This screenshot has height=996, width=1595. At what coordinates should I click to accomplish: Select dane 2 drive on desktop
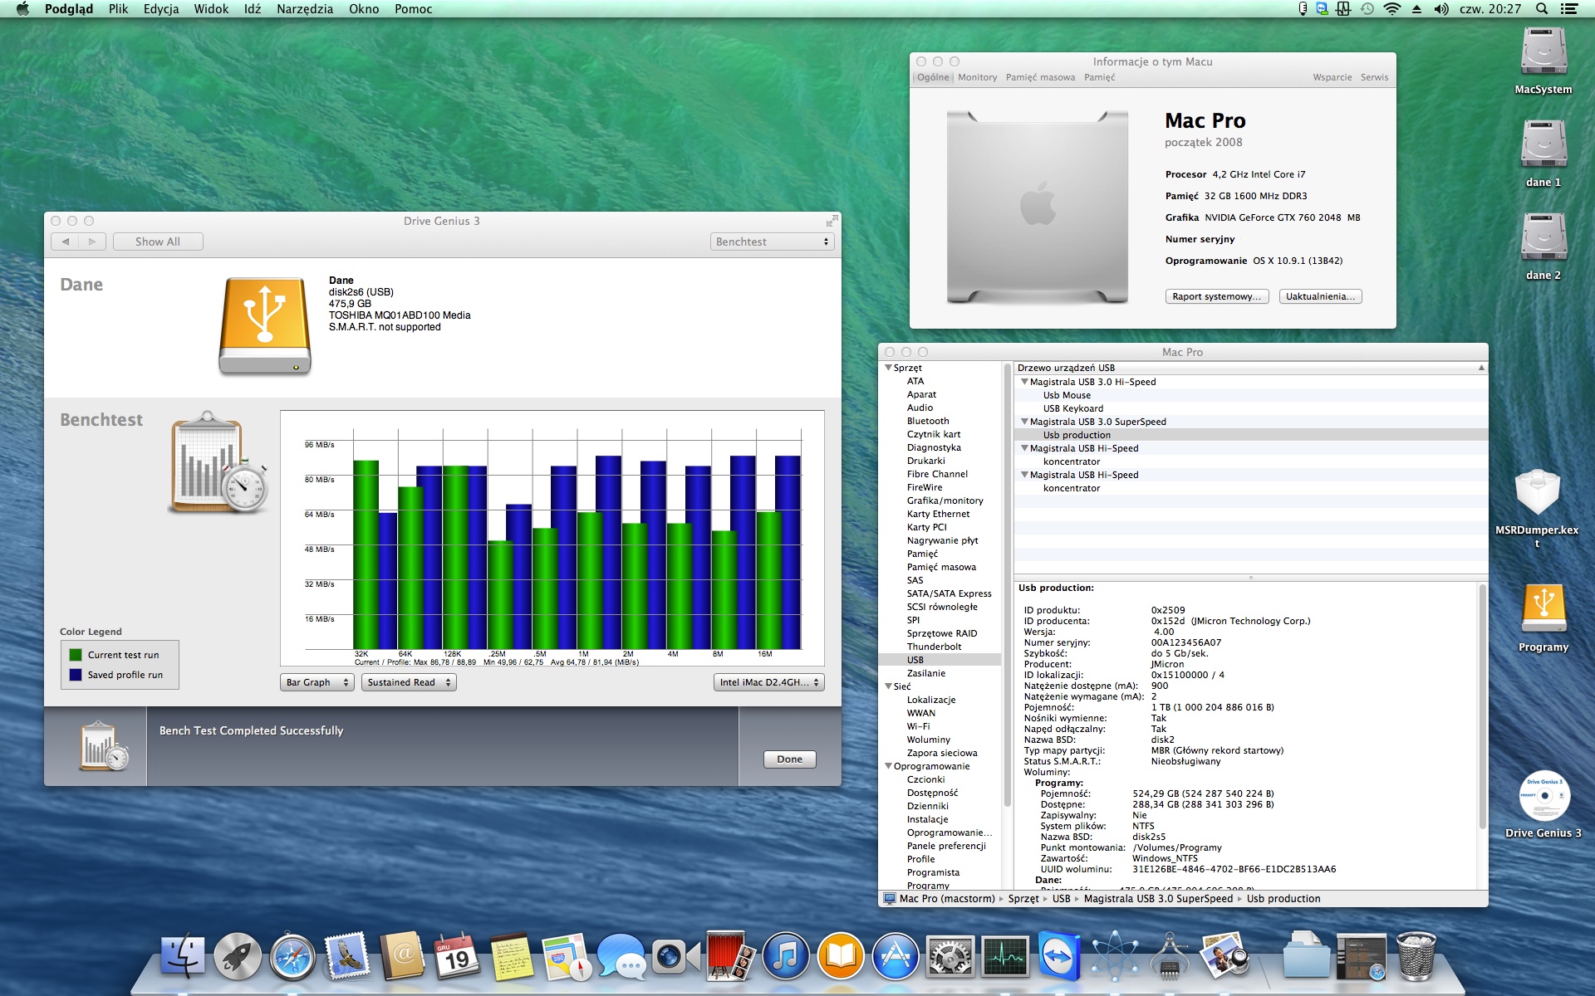[1543, 247]
